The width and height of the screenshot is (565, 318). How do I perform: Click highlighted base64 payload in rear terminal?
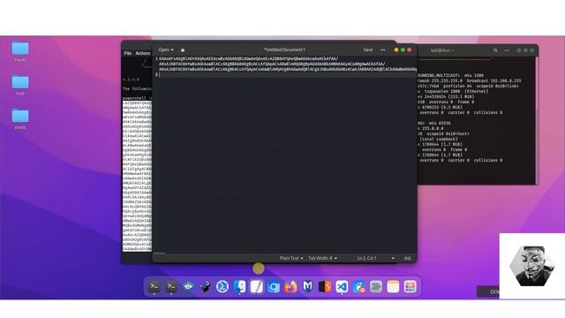click(138, 177)
